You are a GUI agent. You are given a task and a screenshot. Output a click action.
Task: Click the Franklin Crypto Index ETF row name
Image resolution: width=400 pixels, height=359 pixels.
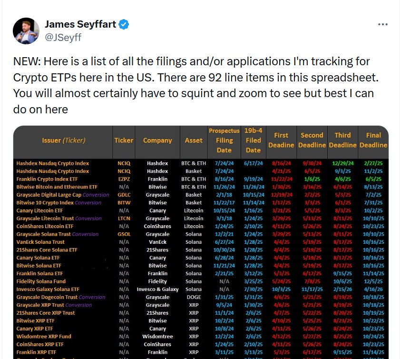click(x=47, y=179)
